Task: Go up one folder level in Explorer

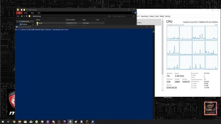Action: 27,16
